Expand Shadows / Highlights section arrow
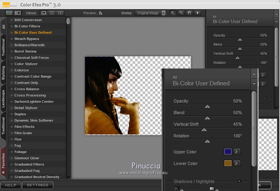280x191 pixels. click(239, 181)
